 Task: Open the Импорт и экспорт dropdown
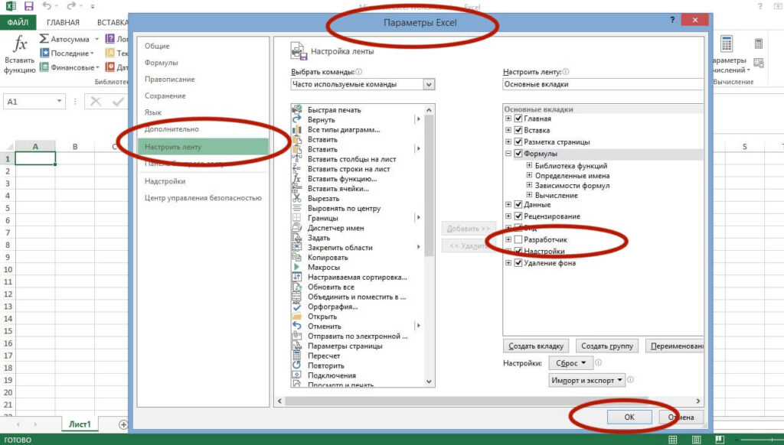click(586, 380)
